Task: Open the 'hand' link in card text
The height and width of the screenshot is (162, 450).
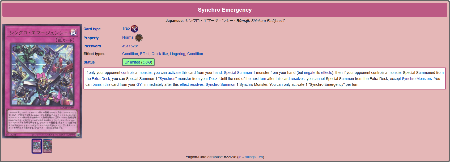Action: pos(218,73)
